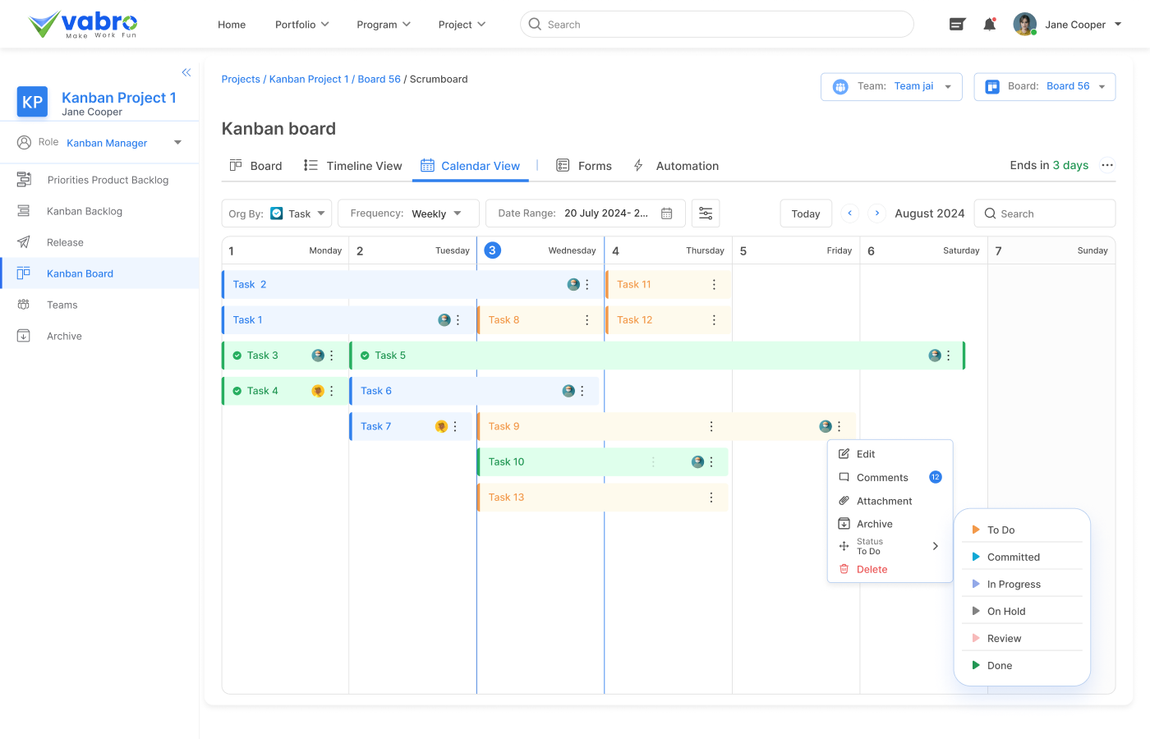Toggle the completed check on Task 3
Screen dimensions: 1150x739
point(237,356)
